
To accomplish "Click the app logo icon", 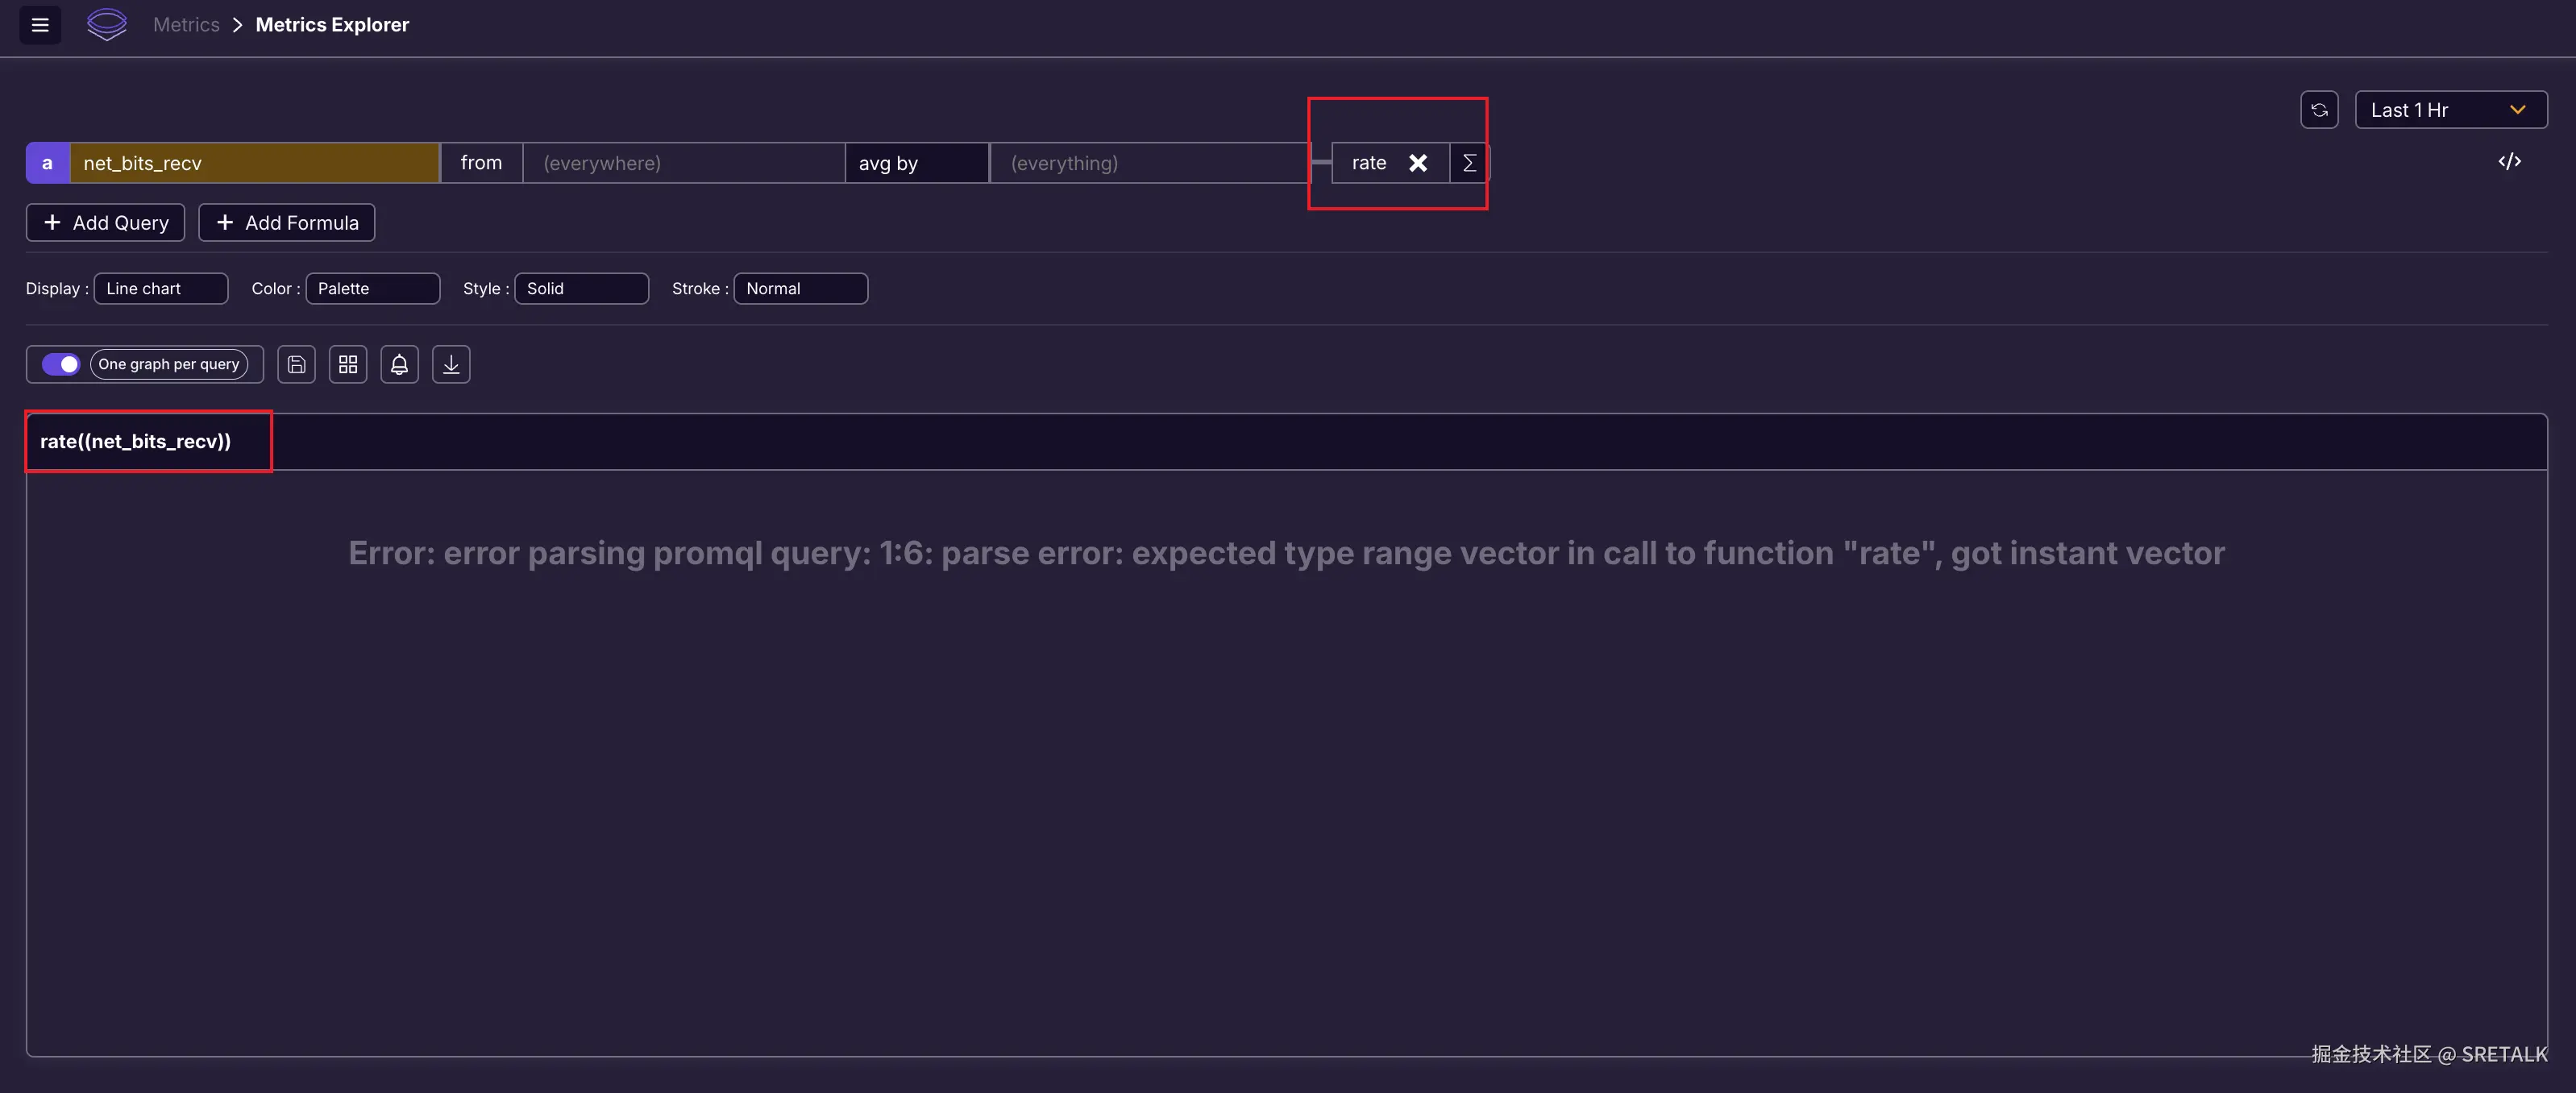I will pyautogui.click(x=107, y=25).
